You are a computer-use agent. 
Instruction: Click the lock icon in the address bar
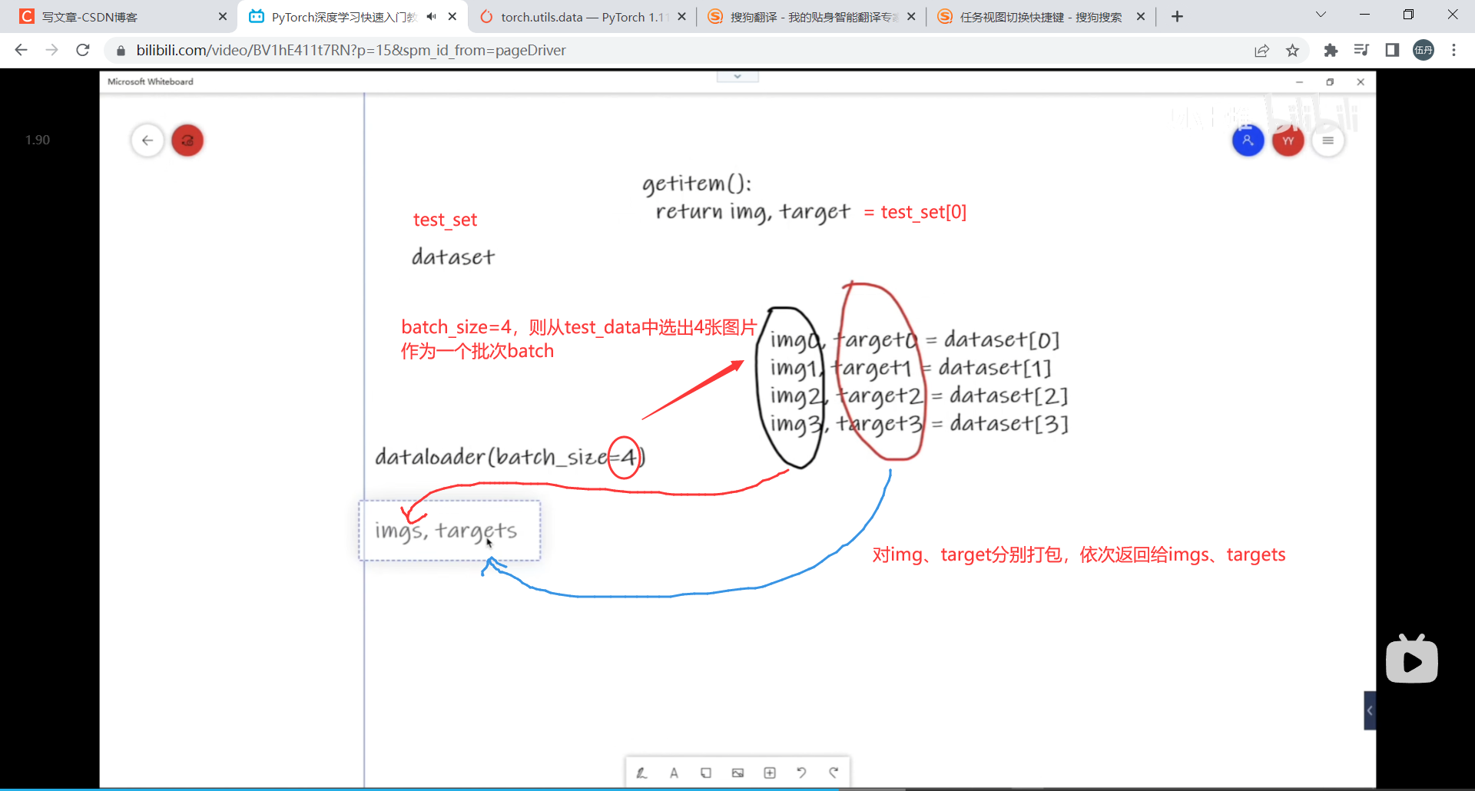120,51
